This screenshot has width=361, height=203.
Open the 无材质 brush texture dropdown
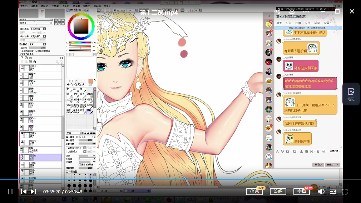pyautogui.click(x=76, y=152)
